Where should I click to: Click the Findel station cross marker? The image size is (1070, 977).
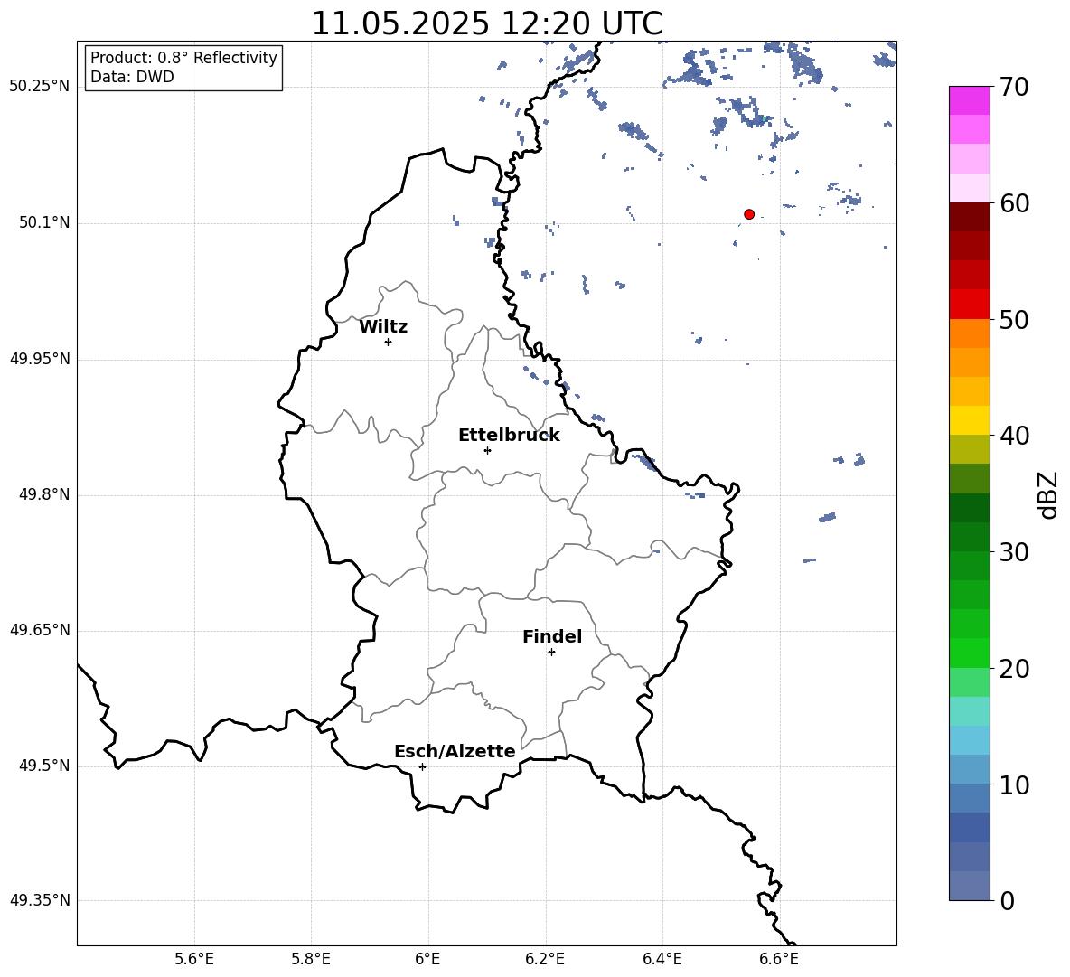(551, 653)
